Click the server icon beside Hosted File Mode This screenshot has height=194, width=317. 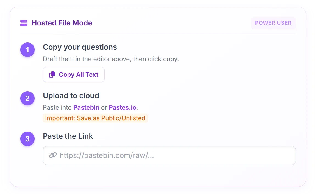24,23
